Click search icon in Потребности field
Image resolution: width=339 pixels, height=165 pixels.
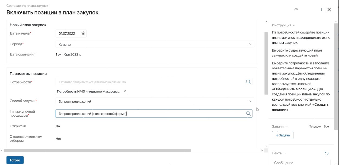coord(248,82)
